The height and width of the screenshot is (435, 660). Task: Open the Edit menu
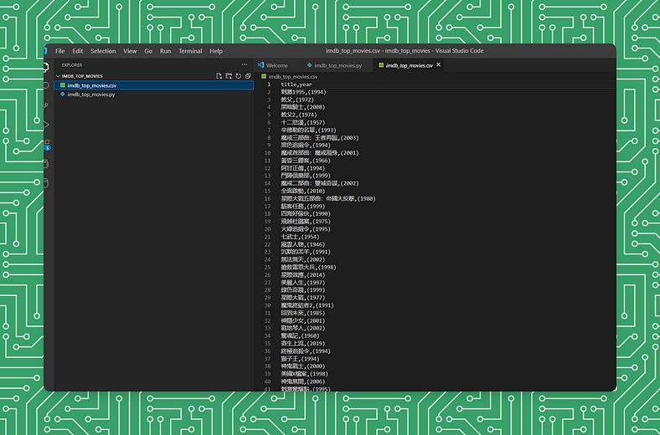click(77, 51)
